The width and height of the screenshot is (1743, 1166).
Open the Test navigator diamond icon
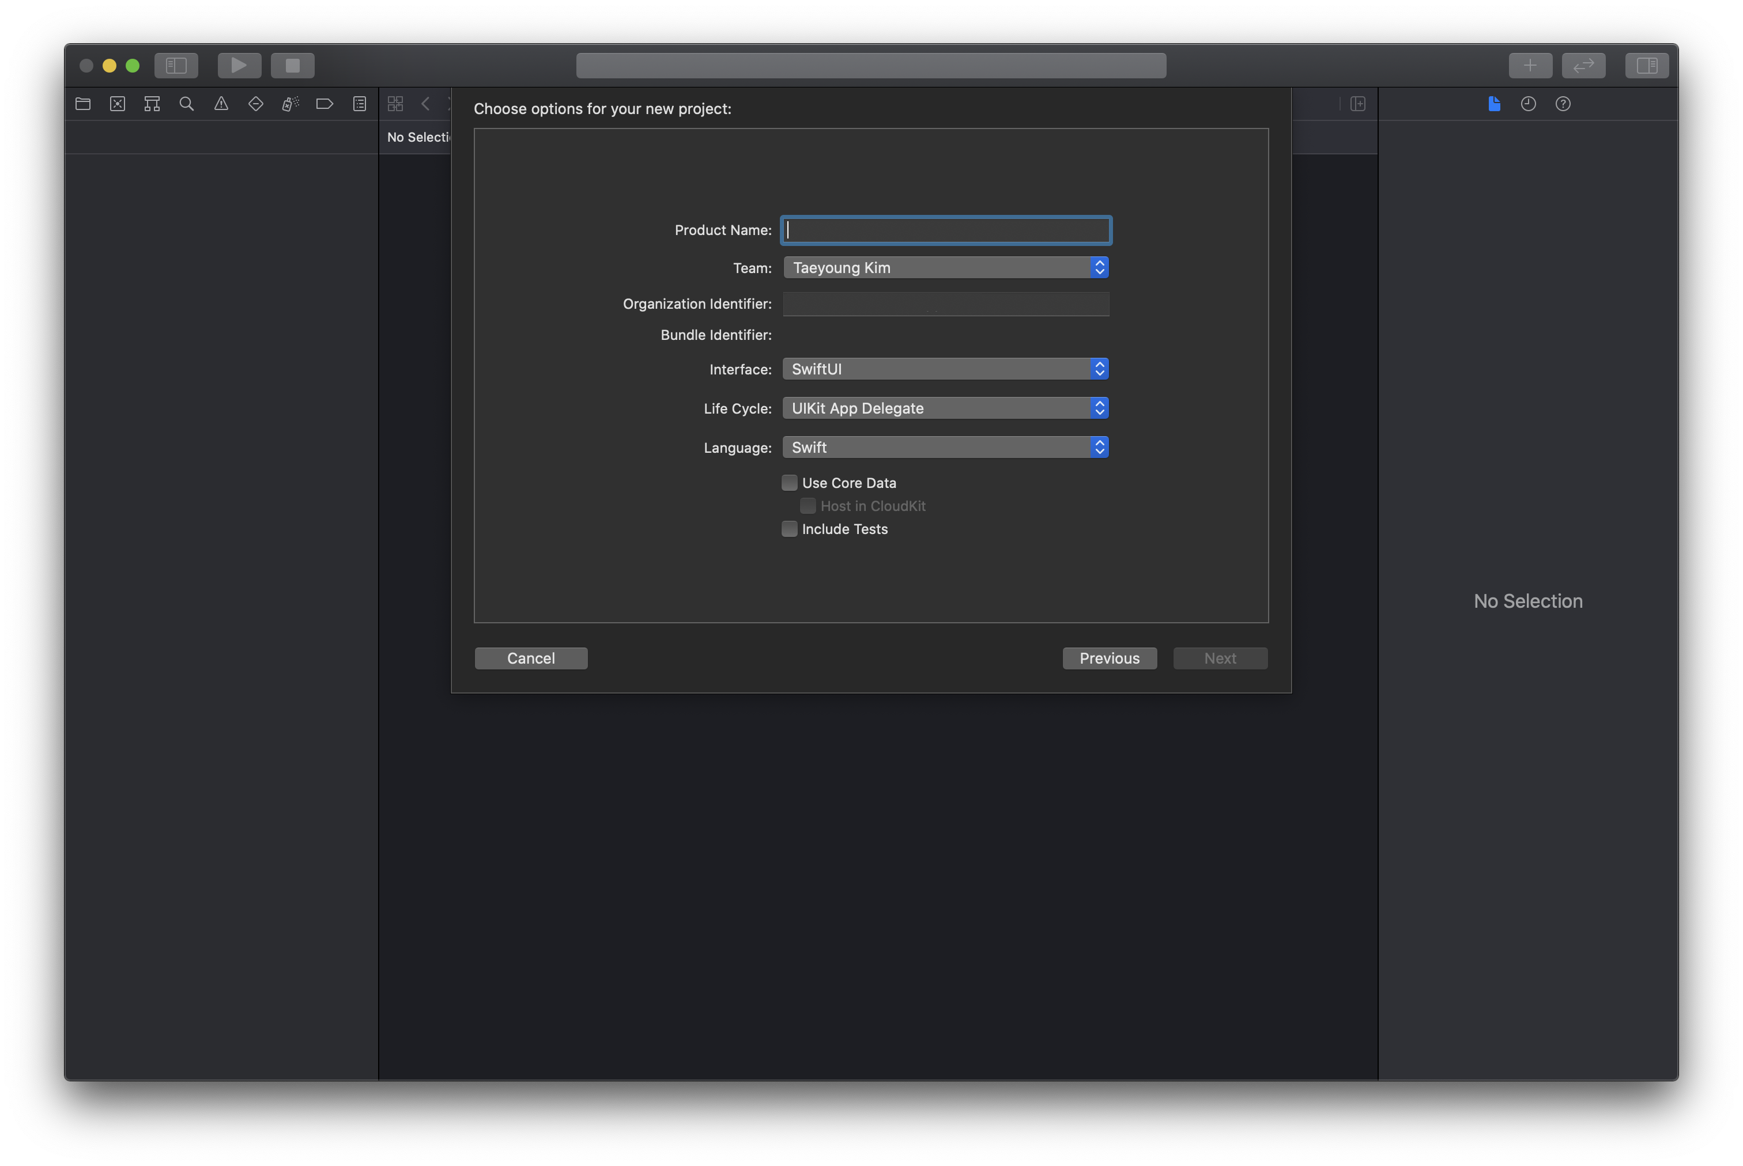pos(256,104)
